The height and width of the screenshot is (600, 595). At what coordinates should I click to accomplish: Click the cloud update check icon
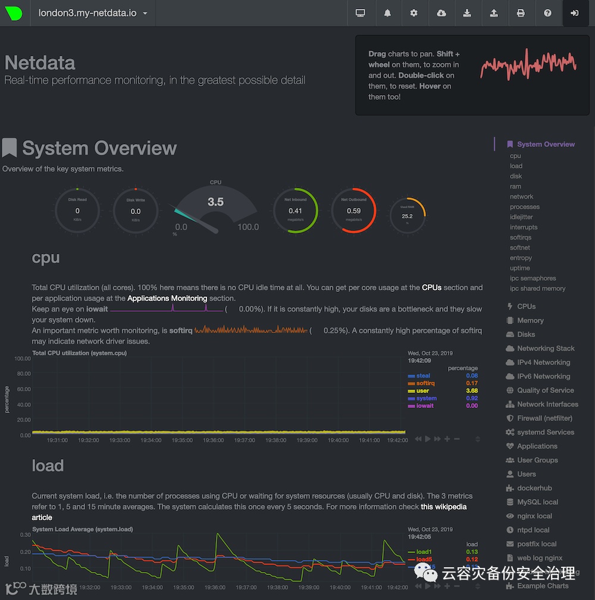(441, 13)
